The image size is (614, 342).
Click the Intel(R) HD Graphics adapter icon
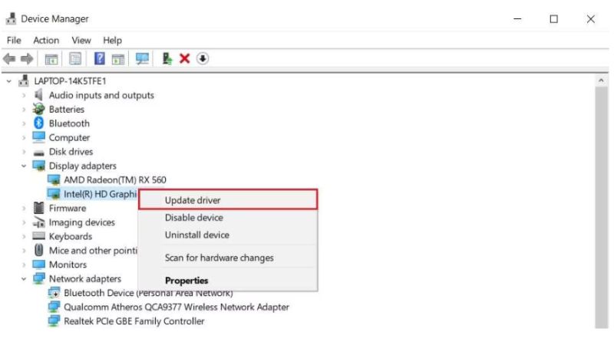[54, 194]
